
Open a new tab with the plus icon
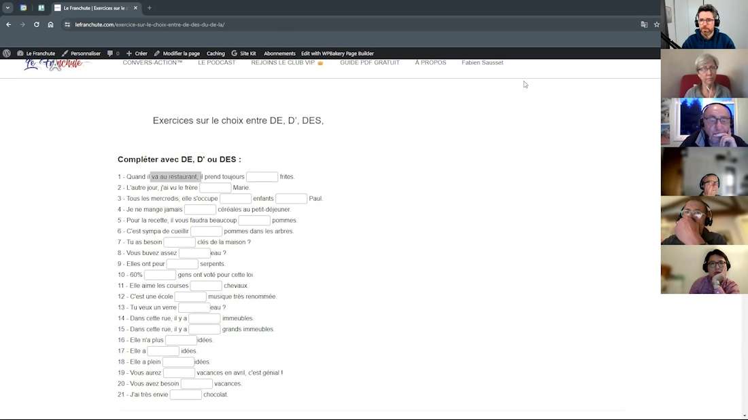pyautogui.click(x=150, y=8)
